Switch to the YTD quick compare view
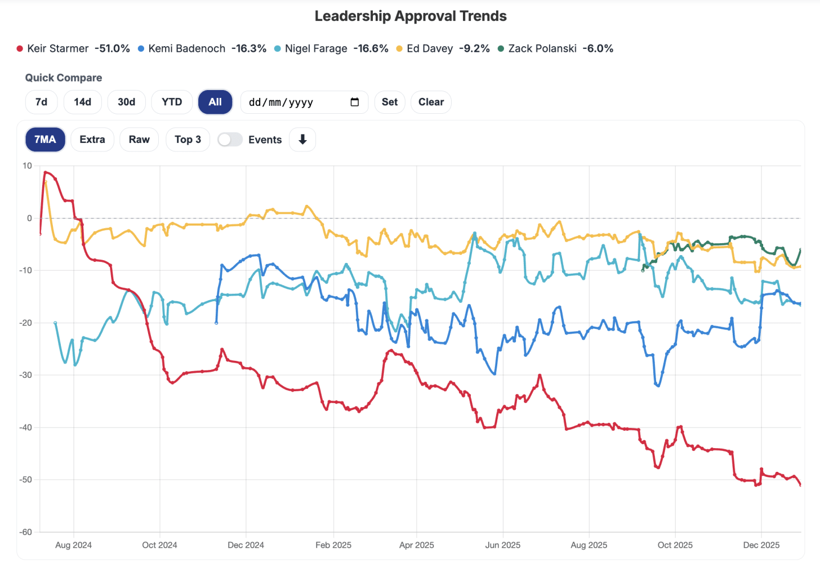The height and width of the screenshot is (563, 820). click(172, 102)
